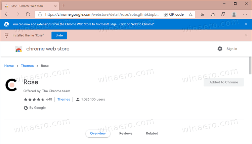View site information via the lock icon
Screen dimensions: 252x144
[x=40, y=15]
